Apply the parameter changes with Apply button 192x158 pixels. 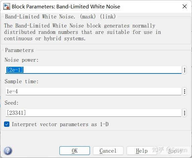pos(175,151)
